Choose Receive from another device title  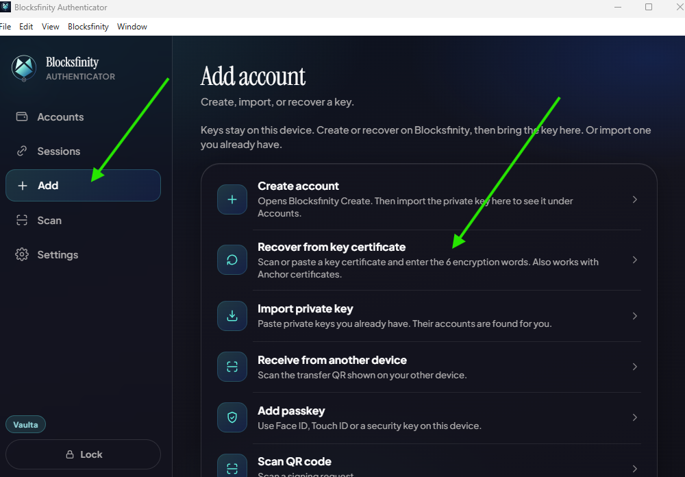click(x=332, y=360)
